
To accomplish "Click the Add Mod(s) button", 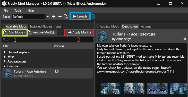I will [15, 32].
